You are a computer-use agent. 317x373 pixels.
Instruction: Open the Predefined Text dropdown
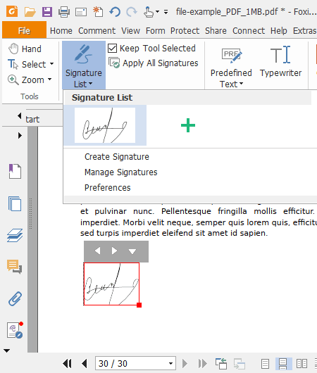coord(231,67)
